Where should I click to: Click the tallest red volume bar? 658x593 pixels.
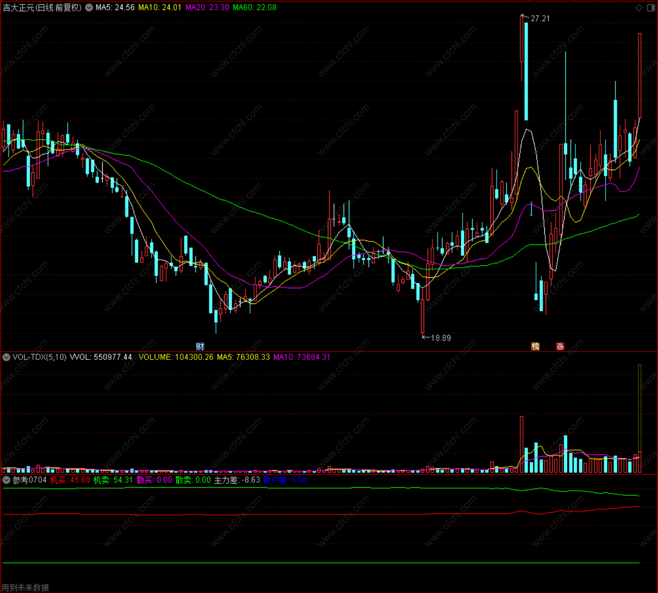click(x=522, y=444)
